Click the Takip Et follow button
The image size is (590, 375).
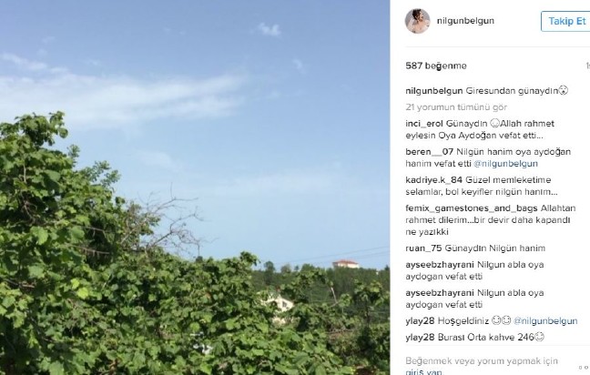click(566, 21)
